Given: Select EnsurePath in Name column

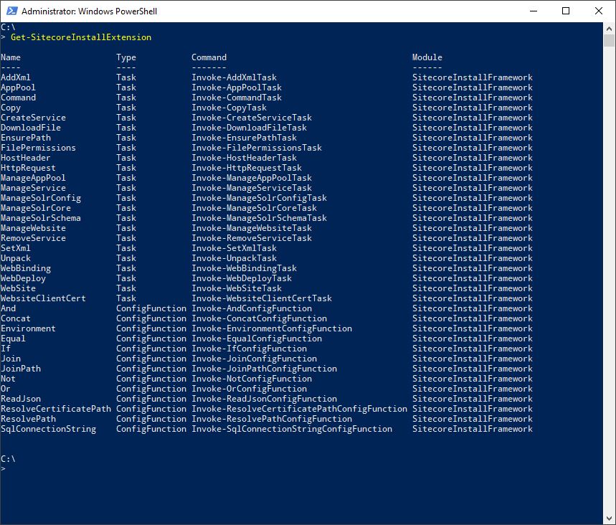Looking at the screenshot, I should 26,138.
